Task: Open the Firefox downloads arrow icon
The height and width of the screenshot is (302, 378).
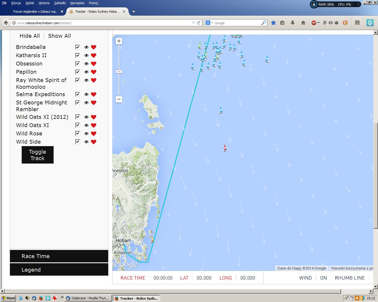Action: point(293,23)
